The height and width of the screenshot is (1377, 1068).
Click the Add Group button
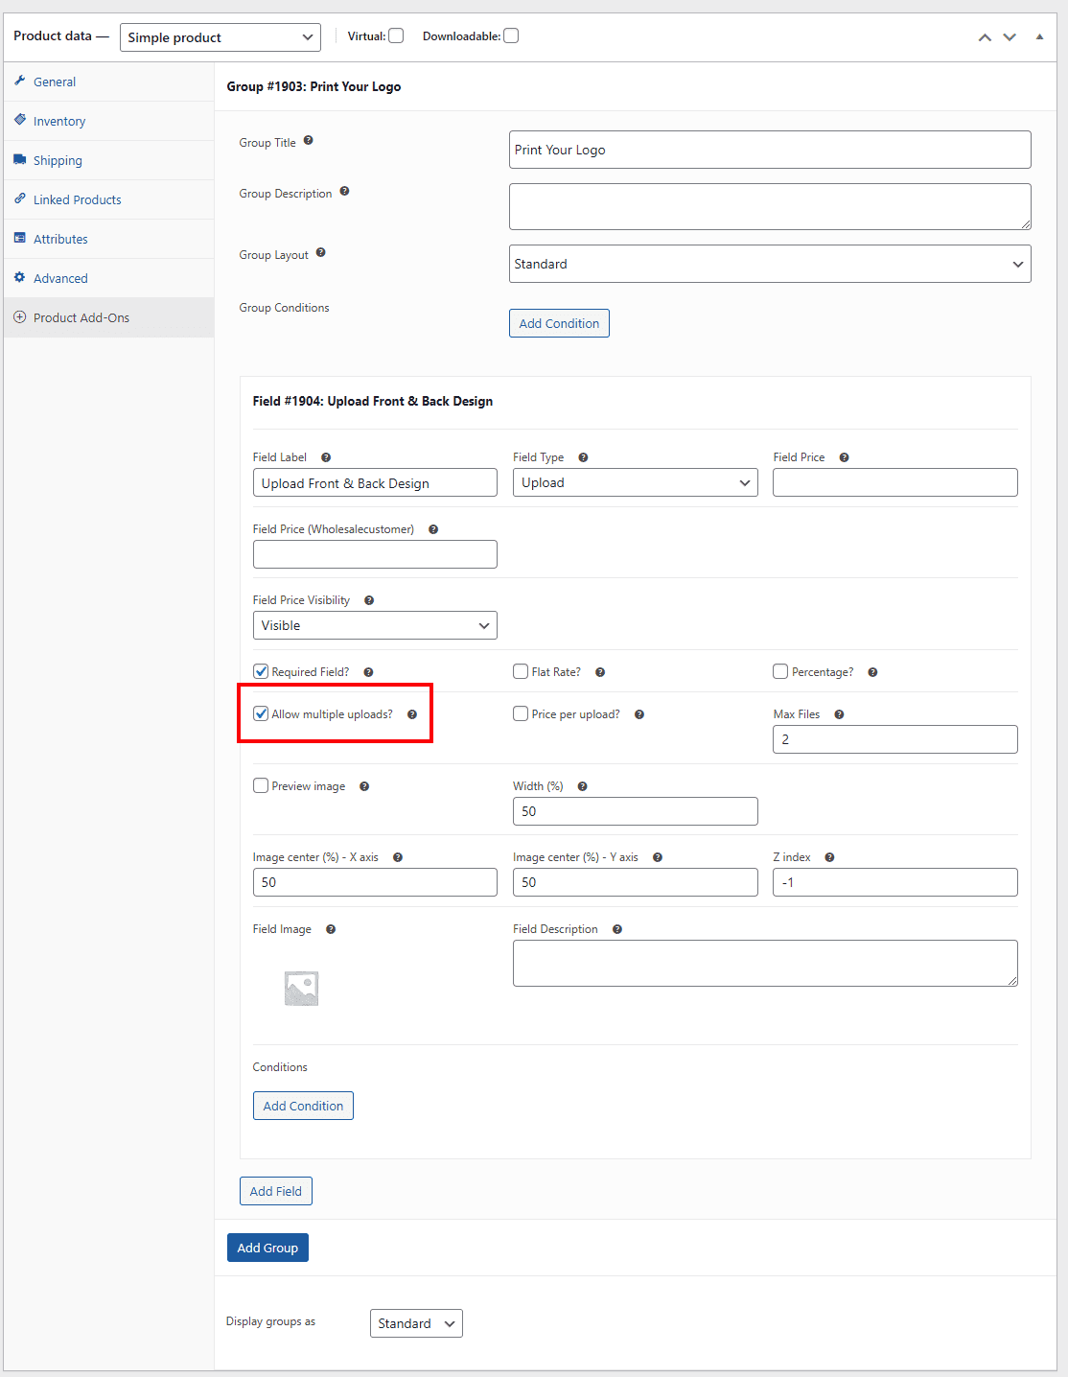click(267, 1248)
